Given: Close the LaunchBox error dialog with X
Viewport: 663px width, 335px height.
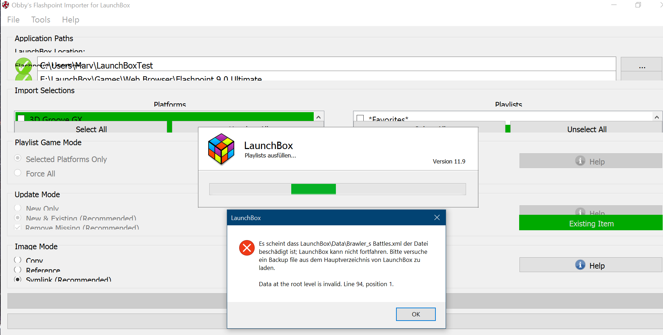Looking at the screenshot, I should 437,218.
